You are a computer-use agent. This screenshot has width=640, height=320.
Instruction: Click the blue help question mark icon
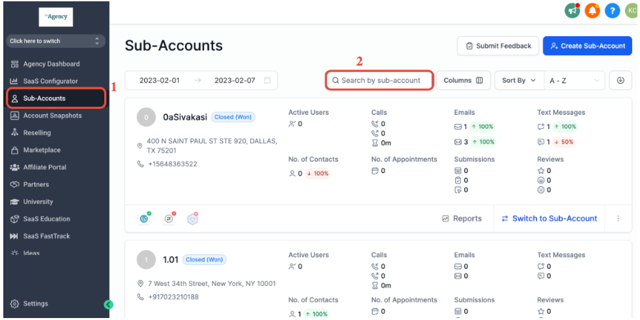[x=612, y=10]
